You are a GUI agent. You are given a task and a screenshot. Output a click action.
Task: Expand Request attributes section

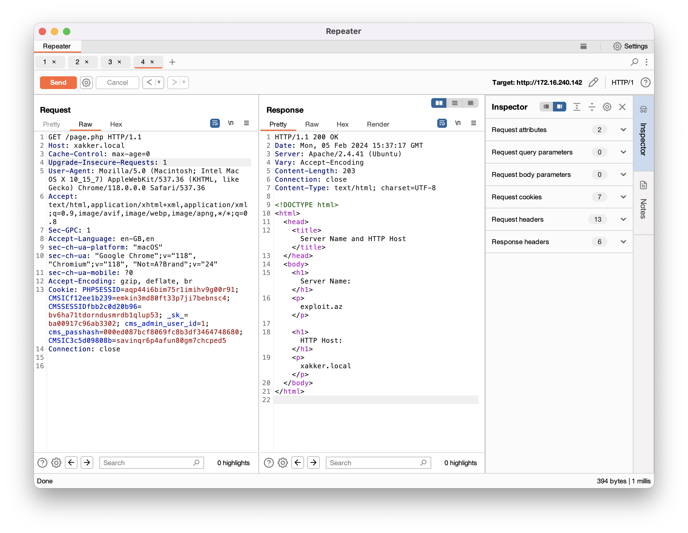coord(559,130)
